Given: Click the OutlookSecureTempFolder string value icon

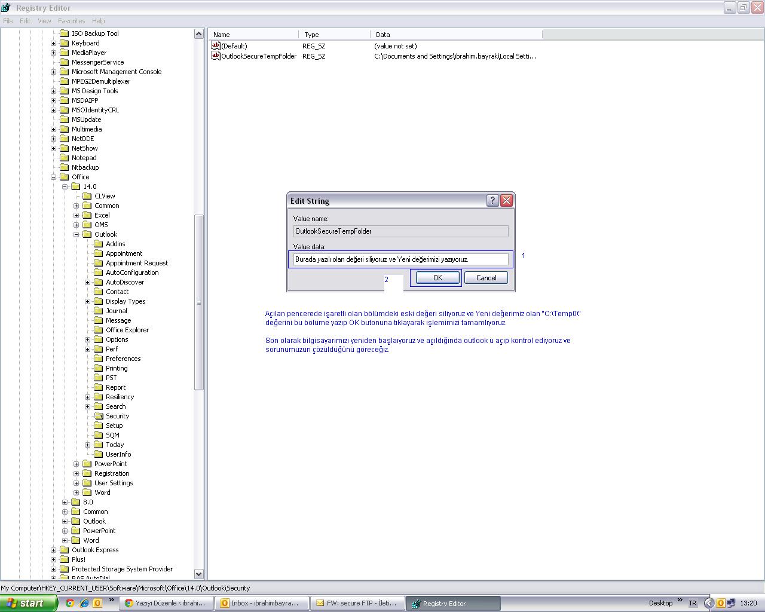Looking at the screenshot, I should (216, 56).
